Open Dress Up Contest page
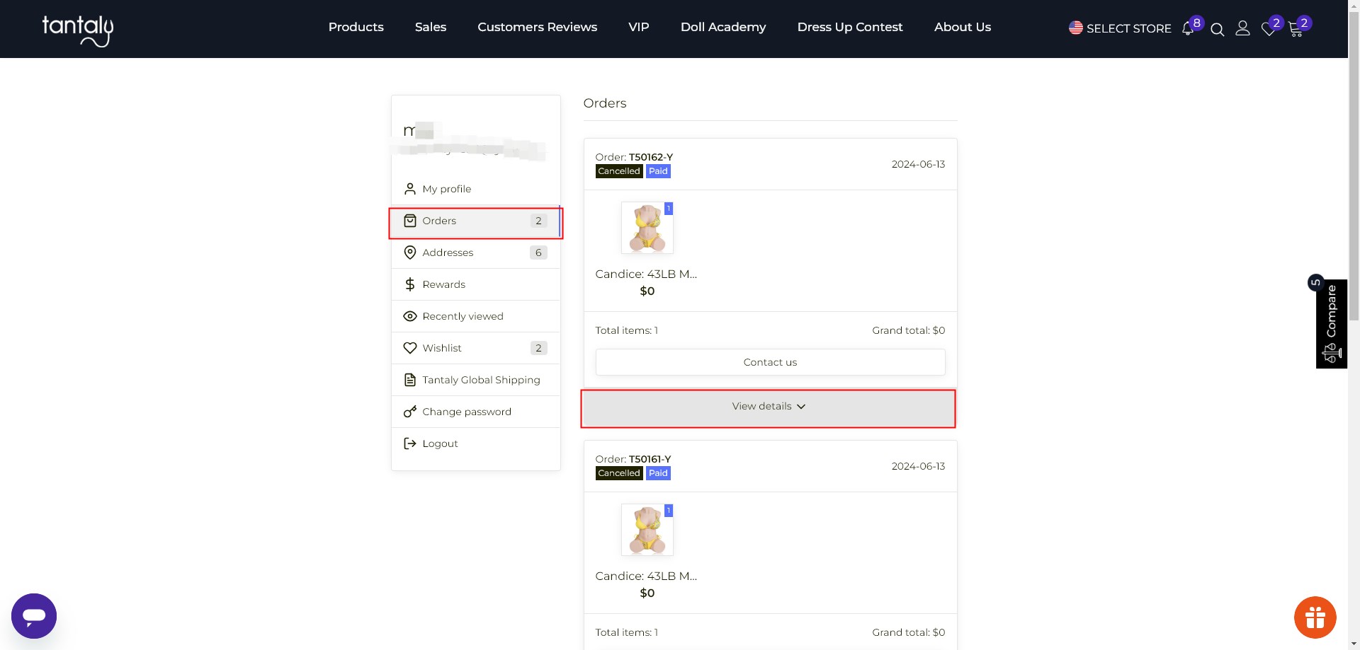 850,27
